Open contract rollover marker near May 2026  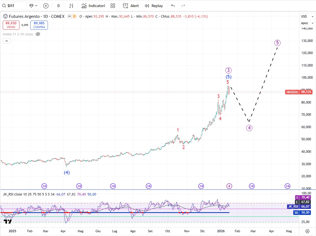(287, 186)
